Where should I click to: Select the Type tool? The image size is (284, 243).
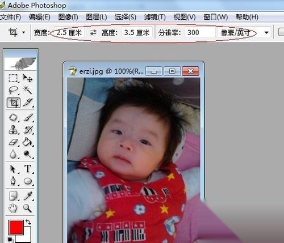(x=28, y=169)
